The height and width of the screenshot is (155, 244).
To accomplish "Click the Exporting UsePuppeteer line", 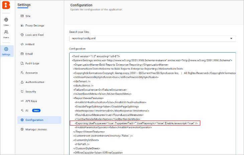I will pyautogui.click(x=136, y=123).
